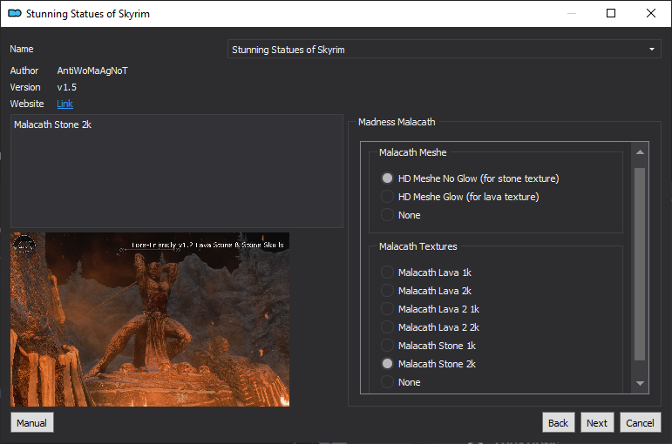Select Malacath Lava 2 2k texture

[x=430, y=327]
